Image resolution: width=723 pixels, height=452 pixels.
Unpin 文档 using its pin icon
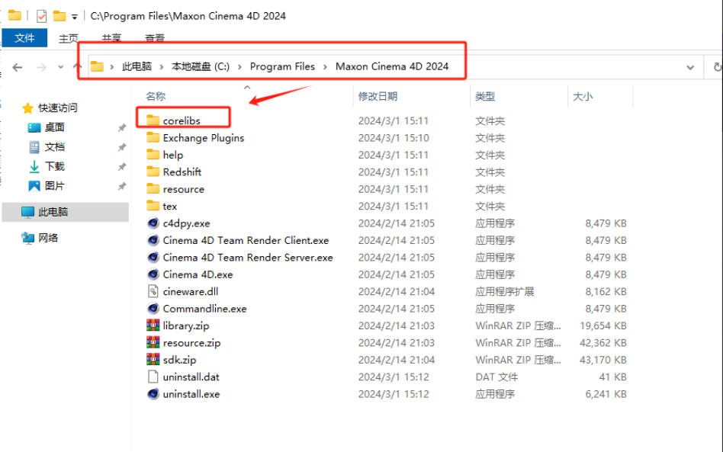tap(122, 147)
